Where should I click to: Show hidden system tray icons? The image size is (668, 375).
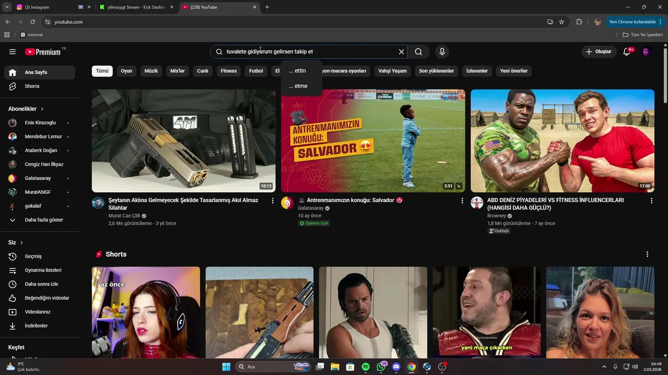tap(604, 367)
